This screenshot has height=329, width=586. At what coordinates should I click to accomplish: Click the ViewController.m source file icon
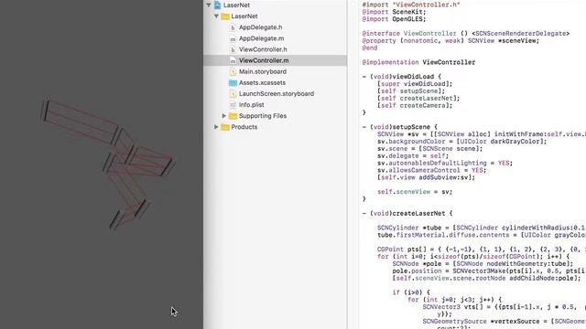coord(233,60)
